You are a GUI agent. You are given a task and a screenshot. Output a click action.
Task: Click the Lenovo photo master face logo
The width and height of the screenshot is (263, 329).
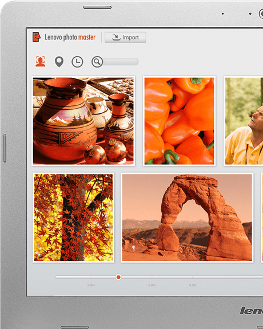tap(36, 37)
